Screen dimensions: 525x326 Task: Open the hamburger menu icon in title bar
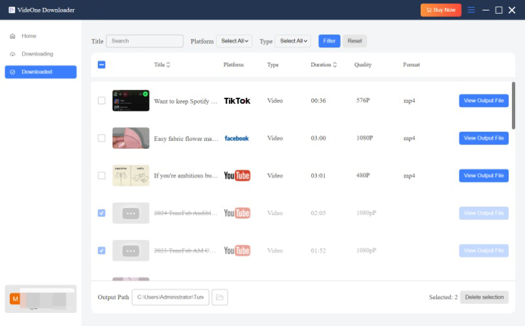click(471, 10)
